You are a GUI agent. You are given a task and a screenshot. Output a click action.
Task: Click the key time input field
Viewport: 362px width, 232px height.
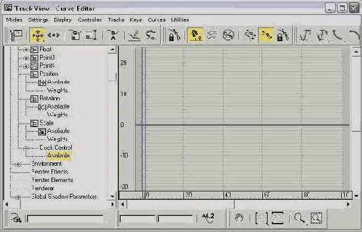point(137,219)
